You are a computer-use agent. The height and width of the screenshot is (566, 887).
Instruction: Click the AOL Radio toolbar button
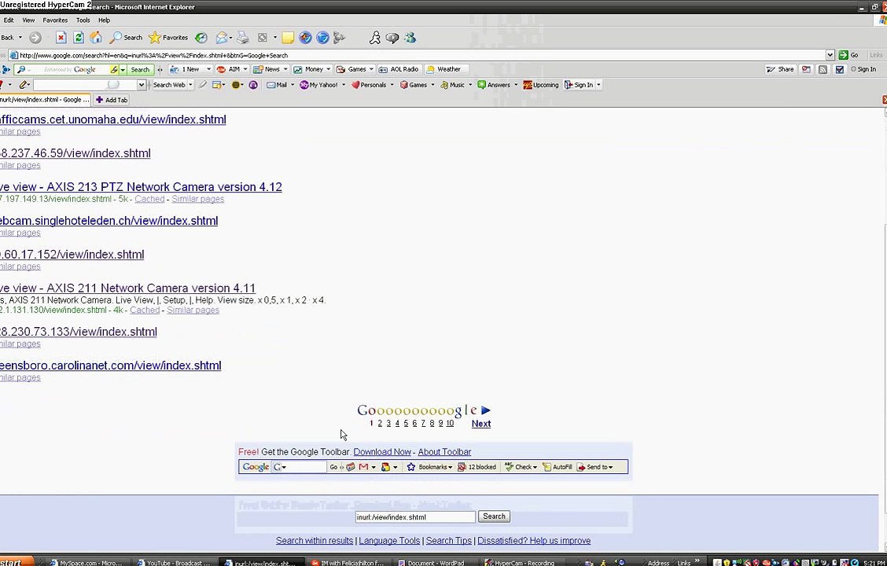398,69
